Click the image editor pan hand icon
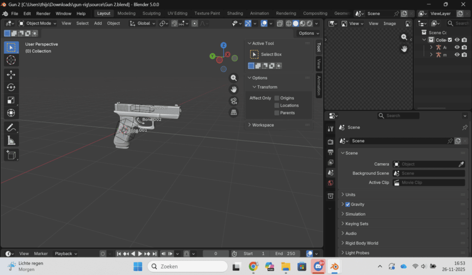This screenshot has width=472, height=275. (404, 49)
